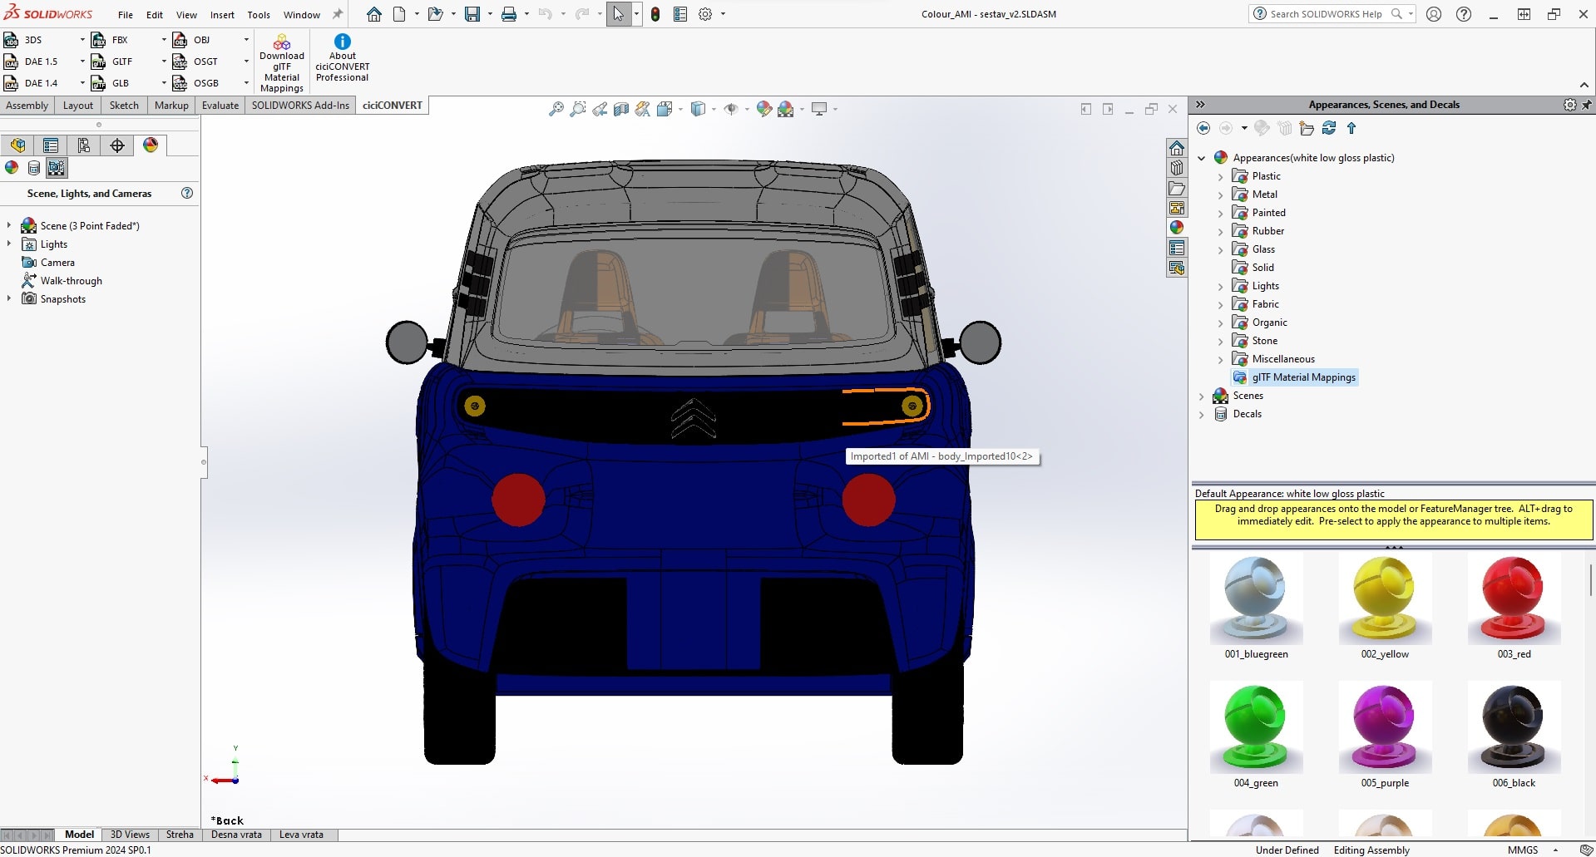Screen dimensions: 1596x857
Task: Open the DimXpertManager crosshair tab
Action: point(117,145)
